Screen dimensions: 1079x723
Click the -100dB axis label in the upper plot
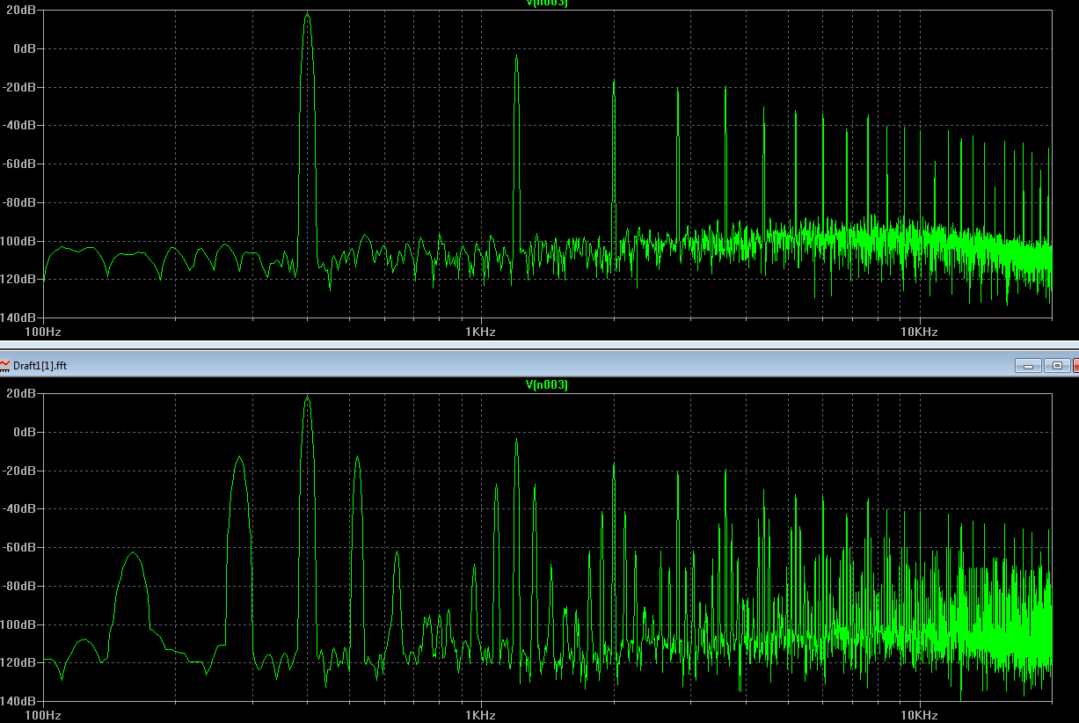coord(19,240)
